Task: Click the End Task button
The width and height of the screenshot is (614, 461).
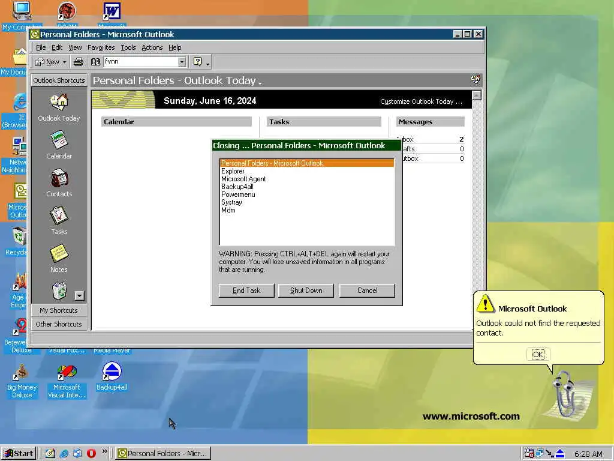Action: pos(246,291)
